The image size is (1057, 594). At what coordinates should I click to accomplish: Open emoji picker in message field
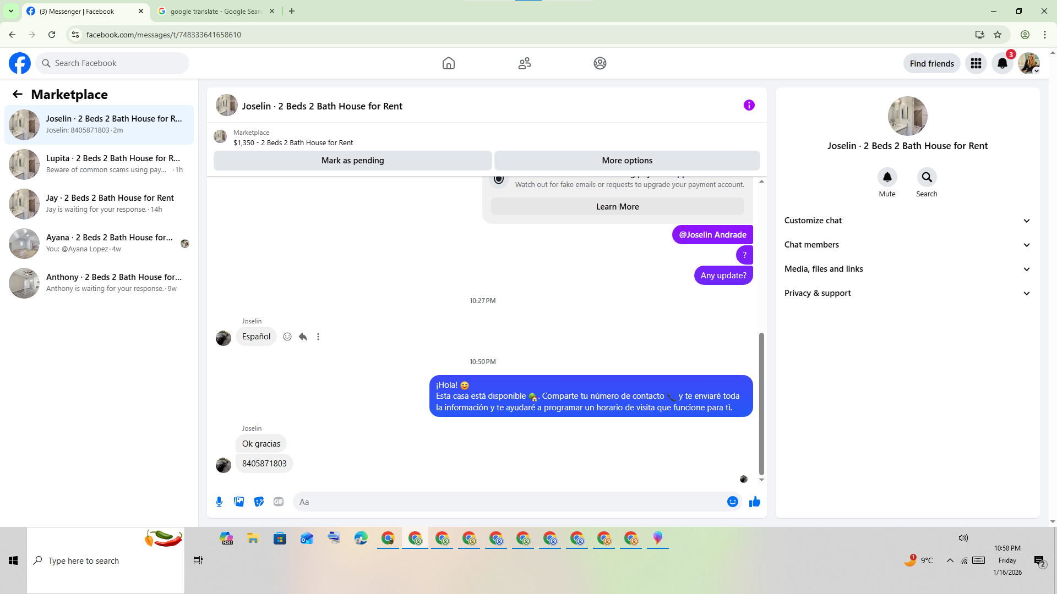[732, 502]
